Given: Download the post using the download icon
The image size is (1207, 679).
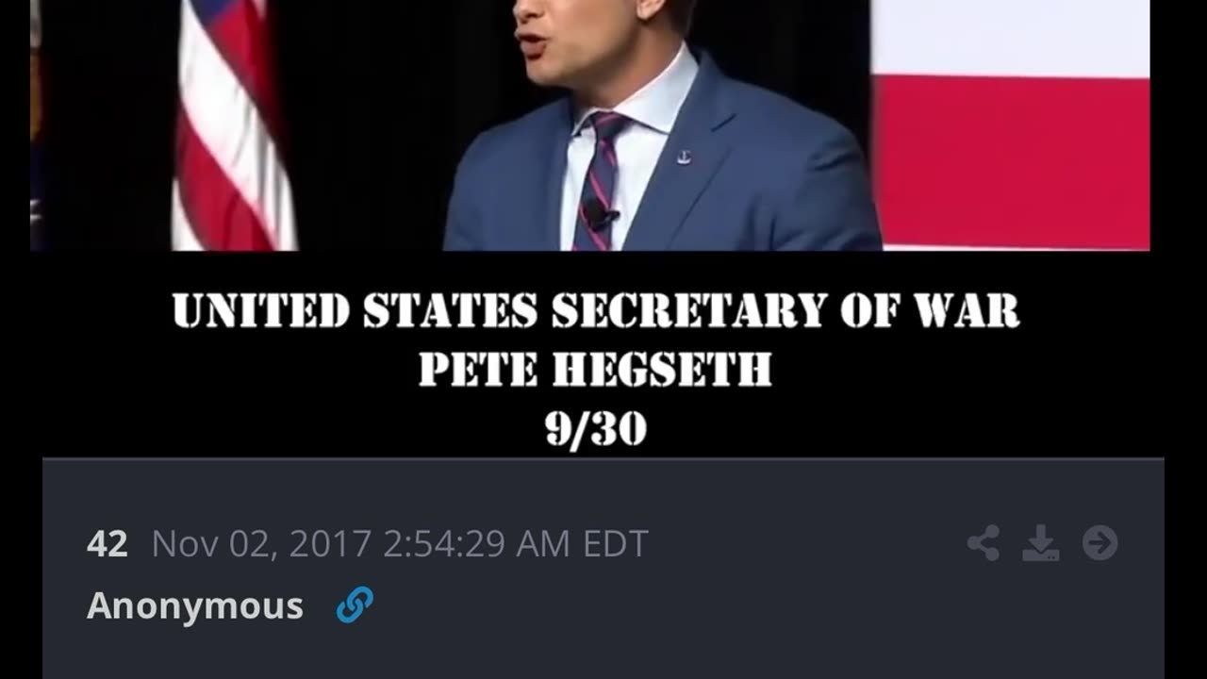Looking at the screenshot, I should [1041, 543].
